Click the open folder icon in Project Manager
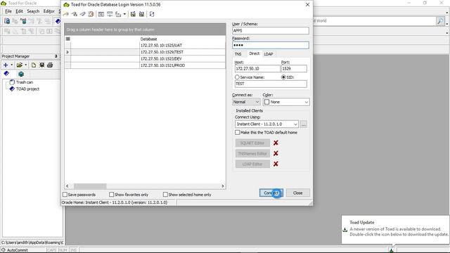 pyautogui.click(x=19, y=65)
